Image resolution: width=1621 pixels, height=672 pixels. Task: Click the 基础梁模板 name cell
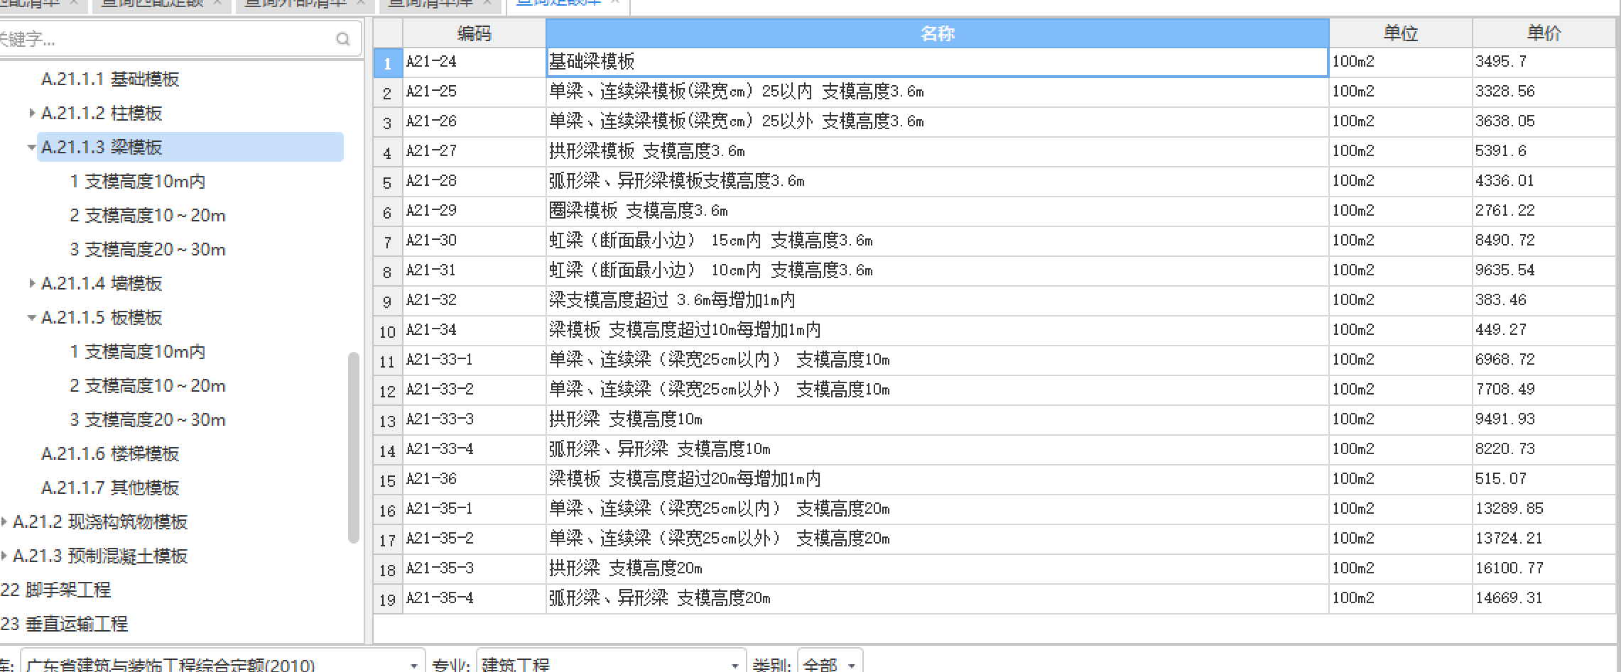[x=937, y=62]
